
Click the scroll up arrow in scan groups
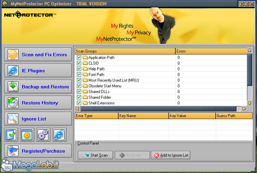(249, 51)
